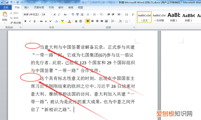Image resolution: width=201 pixels, height=120 pixels.
Task: Open the font name dropdown 宋体
Action: pyautogui.click(x=40, y=15)
